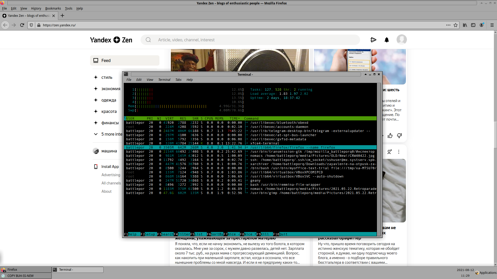Screen dimensions: 497x279
Task: Open the Zen profile avatar
Action: pos(401,40)
